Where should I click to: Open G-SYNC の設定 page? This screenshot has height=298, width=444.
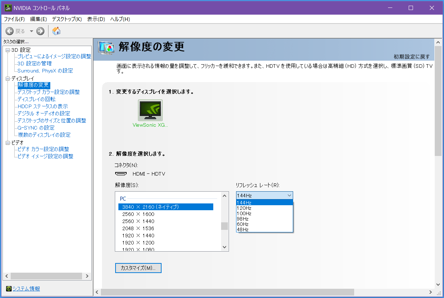36,128
